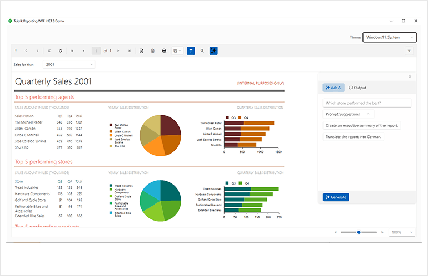
Task: Navigate forward in report history
Action: click(x=37, y=50)
